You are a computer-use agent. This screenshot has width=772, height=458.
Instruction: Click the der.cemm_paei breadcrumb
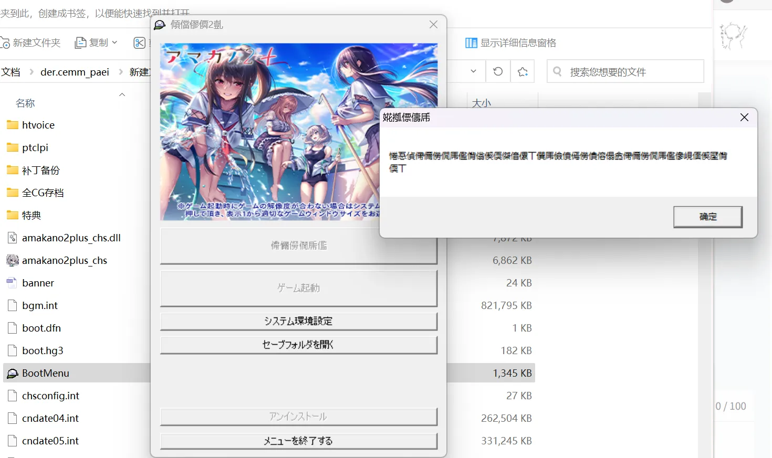click(x=75, y=72)
